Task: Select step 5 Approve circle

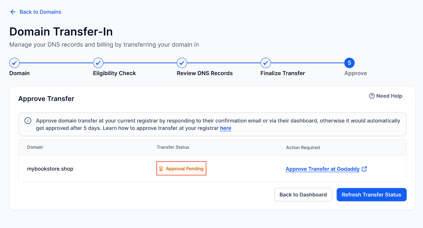Action: tap(350, 63)
